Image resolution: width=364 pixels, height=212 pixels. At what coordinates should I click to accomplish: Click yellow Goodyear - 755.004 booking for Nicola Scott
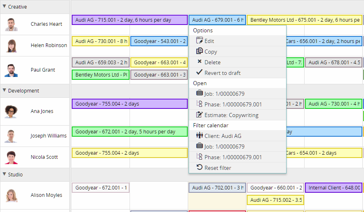pyautogui.click(x=130, y=153)
